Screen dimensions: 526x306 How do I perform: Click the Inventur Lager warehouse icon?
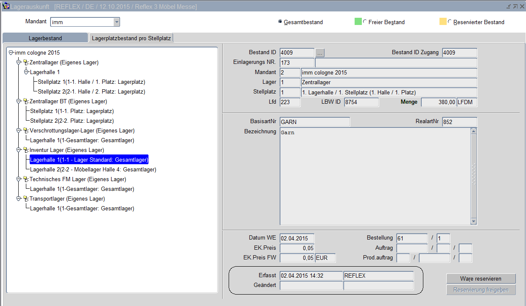[x=25, y=150]
